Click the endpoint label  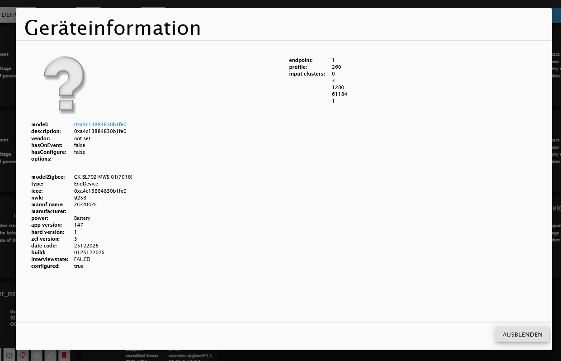(301, 60)
